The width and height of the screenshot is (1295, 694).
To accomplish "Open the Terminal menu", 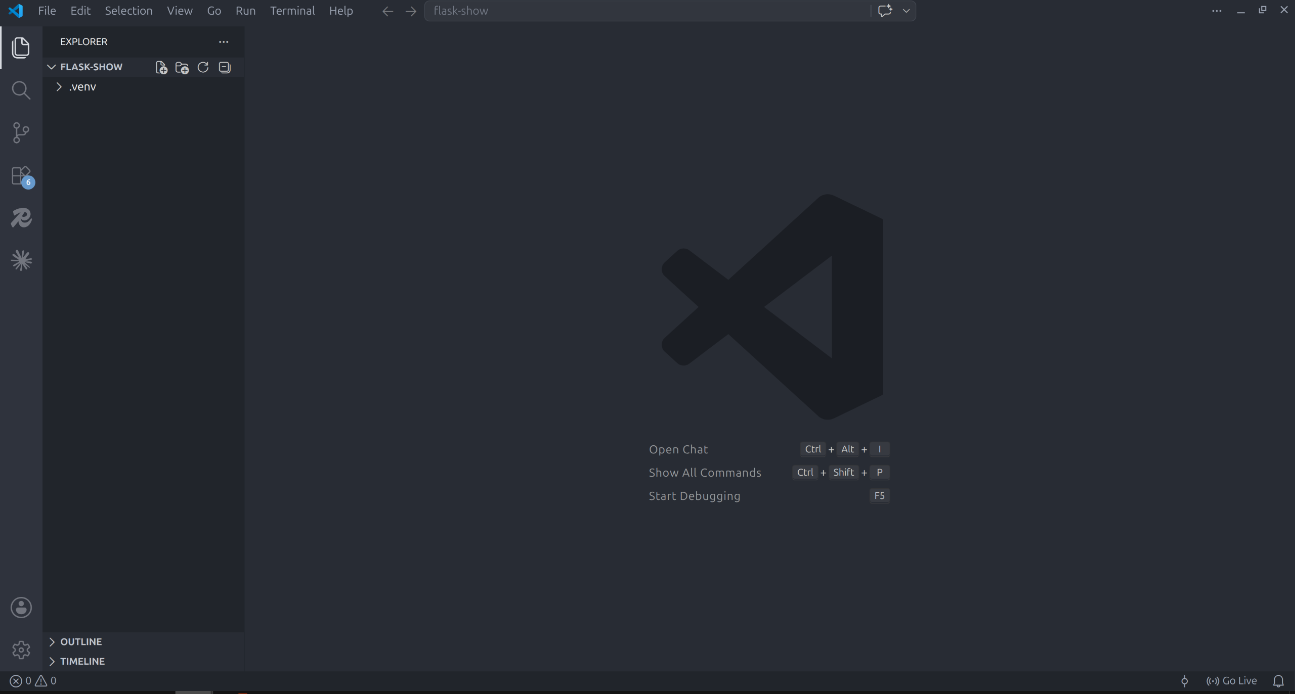I will [292, 11].
